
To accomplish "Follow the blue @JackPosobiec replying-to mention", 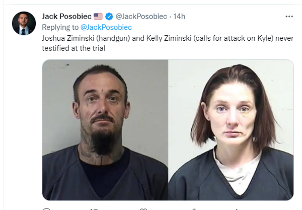I will [106, 27].
